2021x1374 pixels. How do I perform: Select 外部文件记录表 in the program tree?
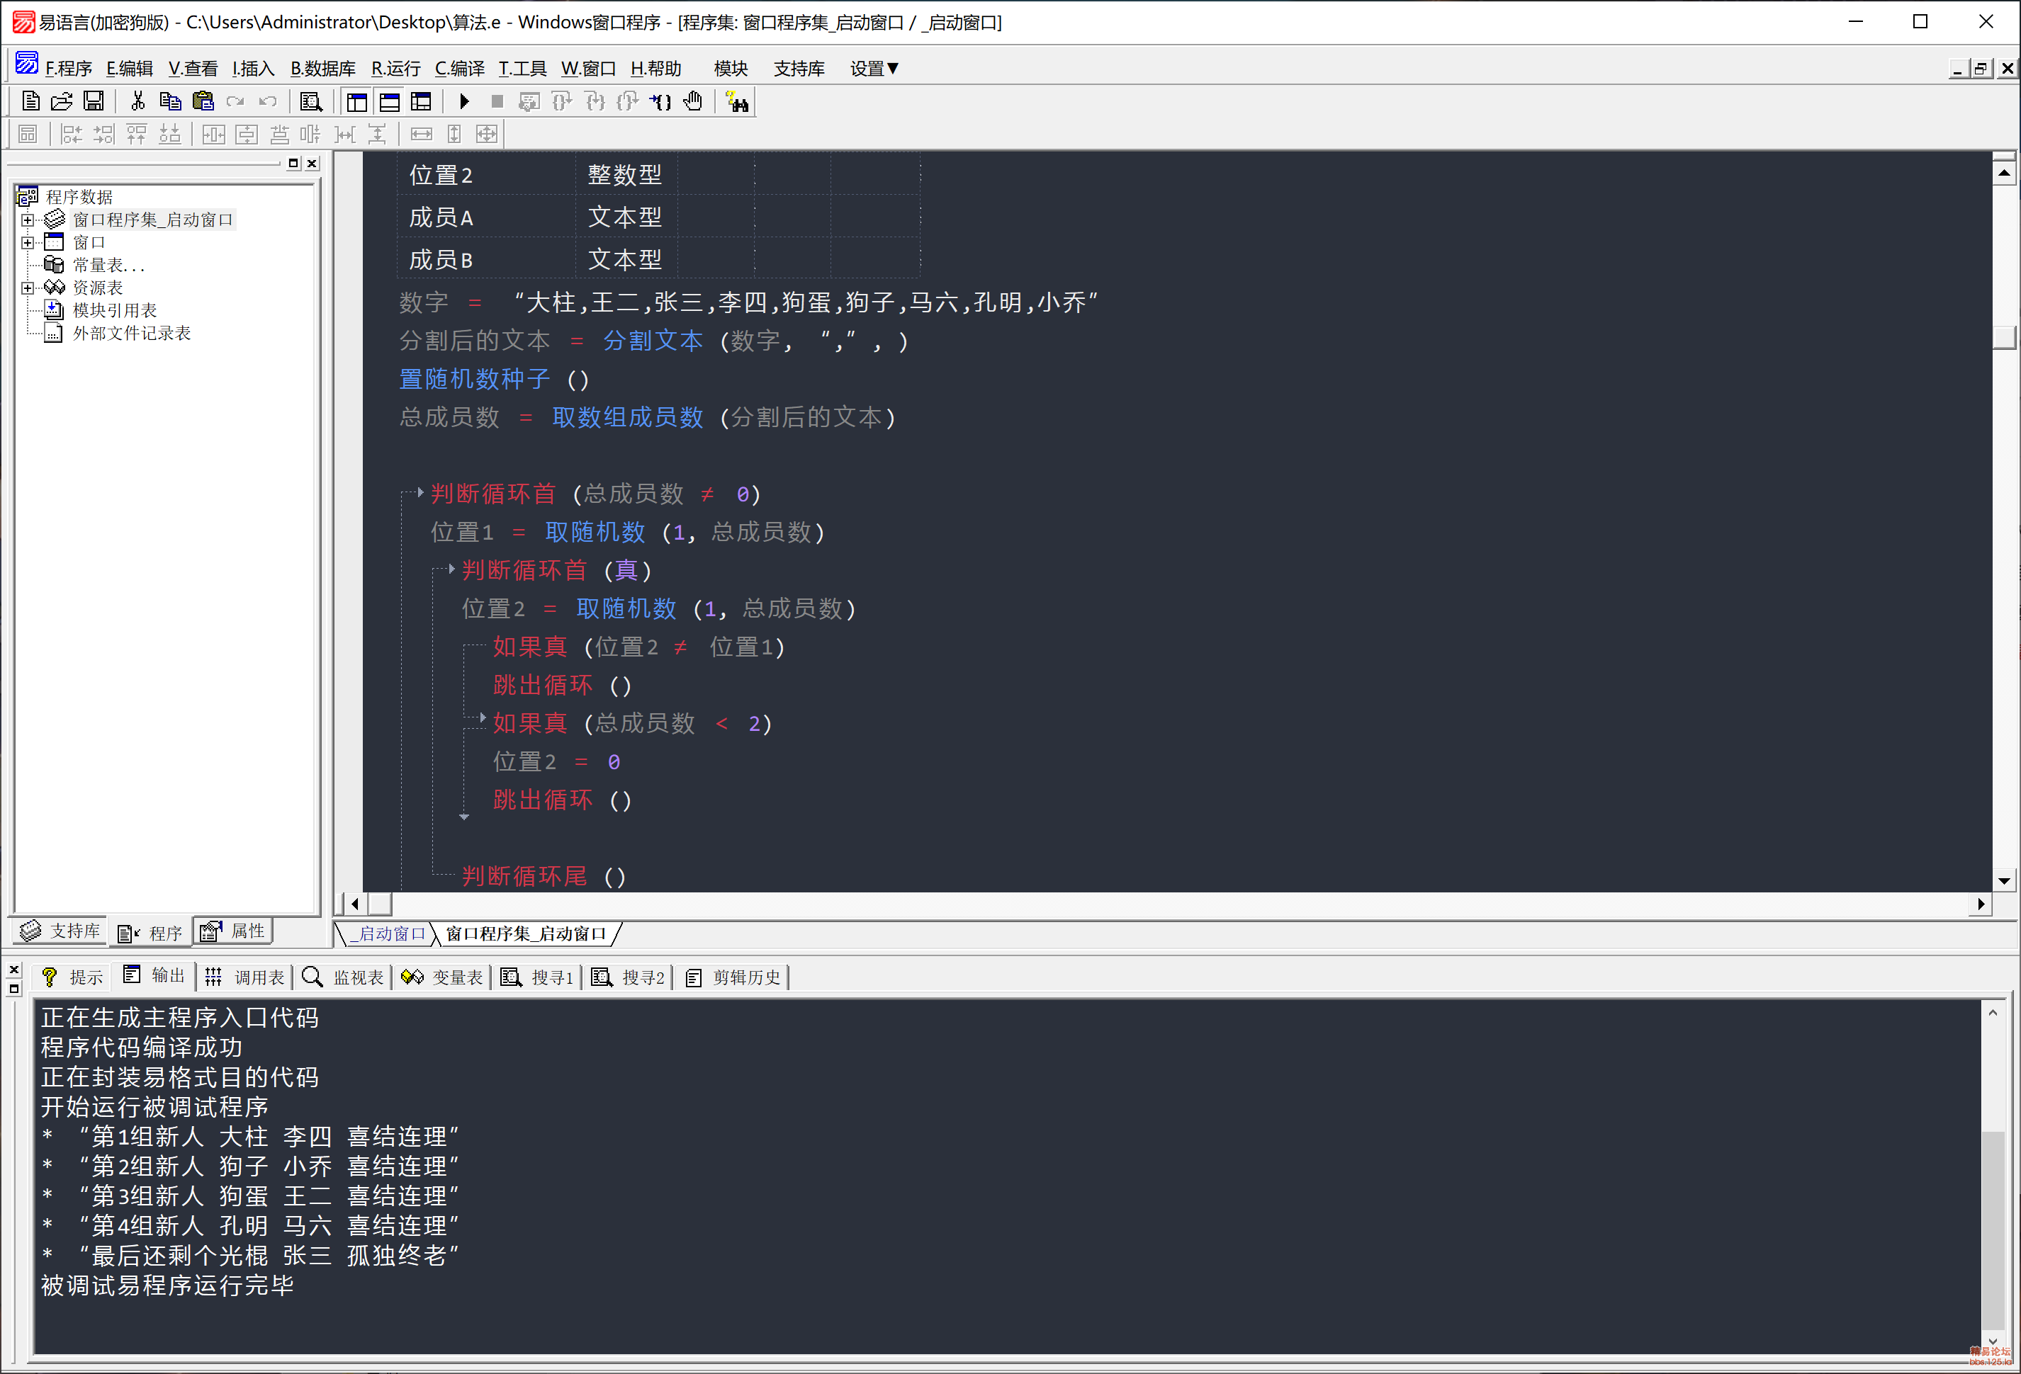pos(131,333)
